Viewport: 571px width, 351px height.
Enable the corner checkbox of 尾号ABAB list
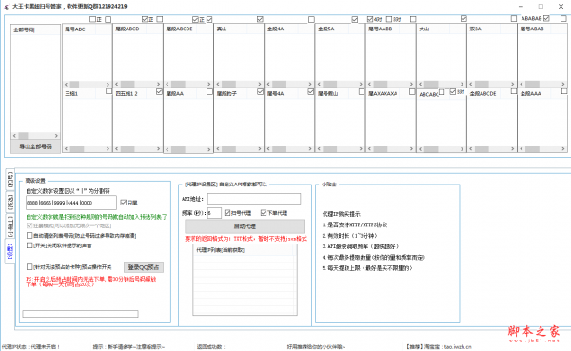(563, 18)
